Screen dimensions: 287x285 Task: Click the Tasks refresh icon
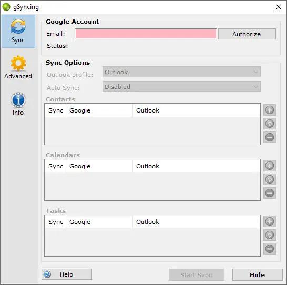click(270, 235)
